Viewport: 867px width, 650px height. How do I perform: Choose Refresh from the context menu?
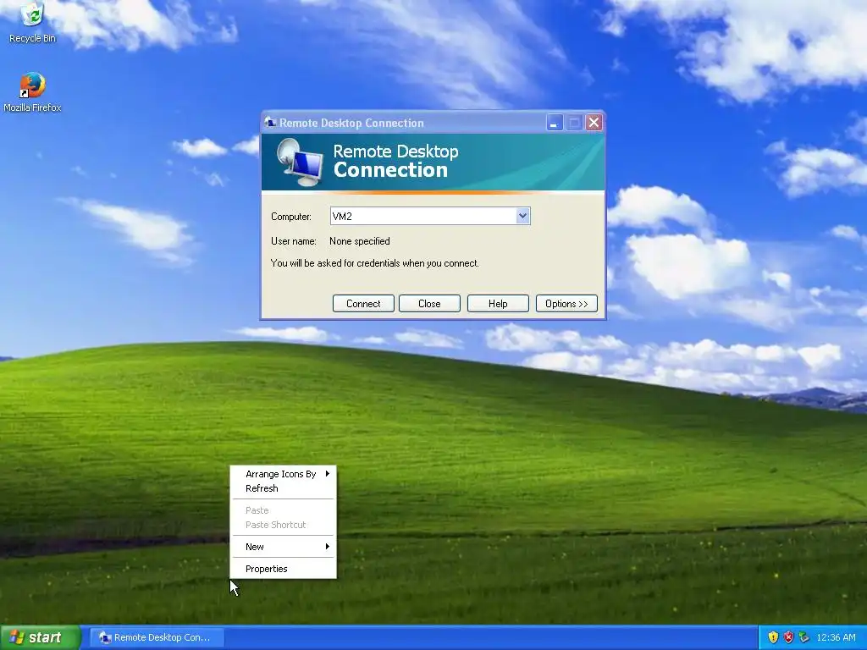coord(283,488)
